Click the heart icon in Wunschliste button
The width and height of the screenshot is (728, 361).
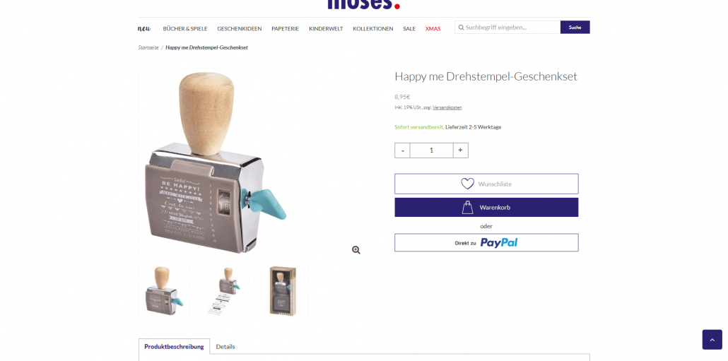[467, 184]
